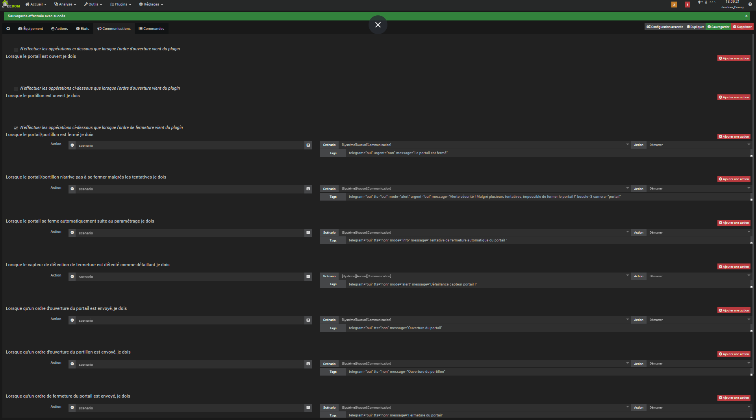Click the orange notification badge showing 2

point(674,5)
